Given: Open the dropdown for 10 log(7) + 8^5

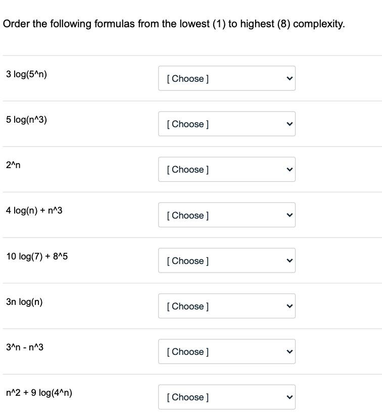Looking at the screenshot, I should point(226,260).
